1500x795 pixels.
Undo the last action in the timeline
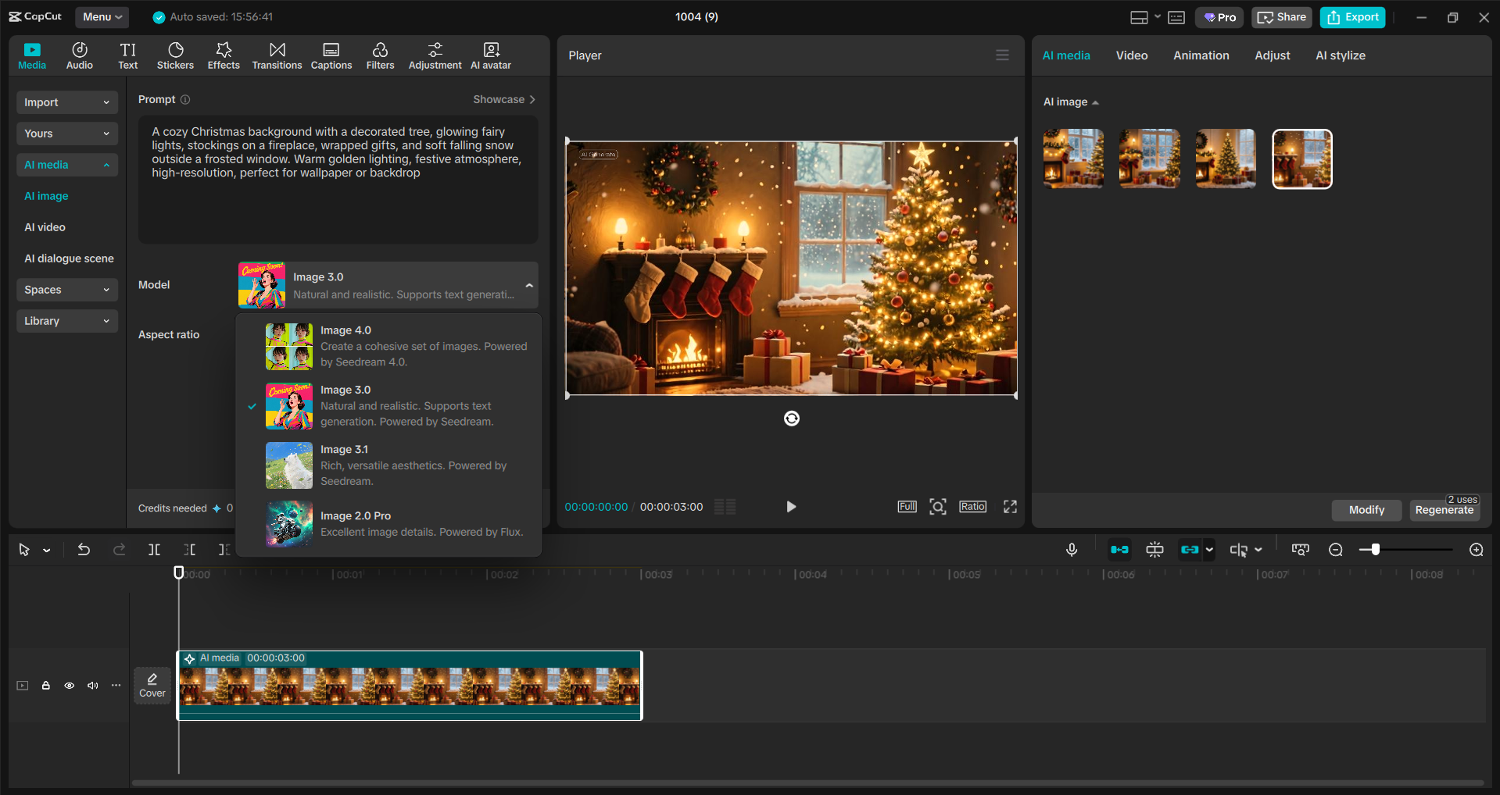coord(84,549)
